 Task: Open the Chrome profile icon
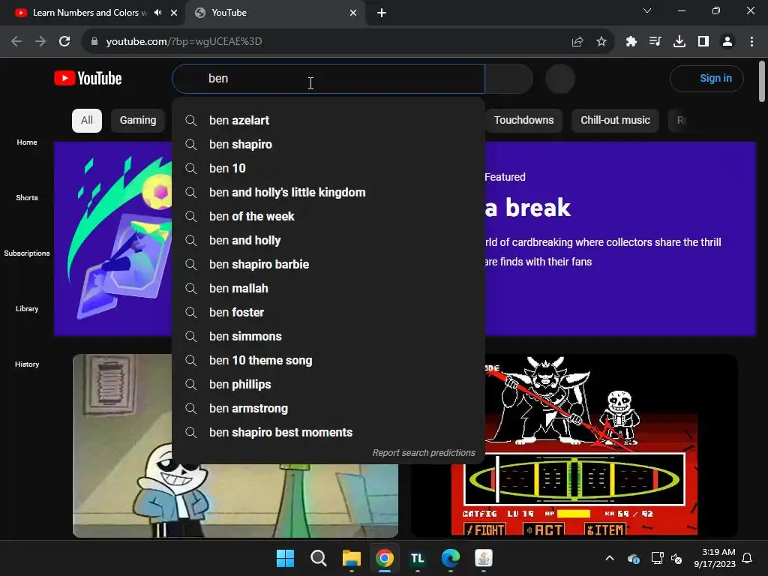(x=727, y=42)
